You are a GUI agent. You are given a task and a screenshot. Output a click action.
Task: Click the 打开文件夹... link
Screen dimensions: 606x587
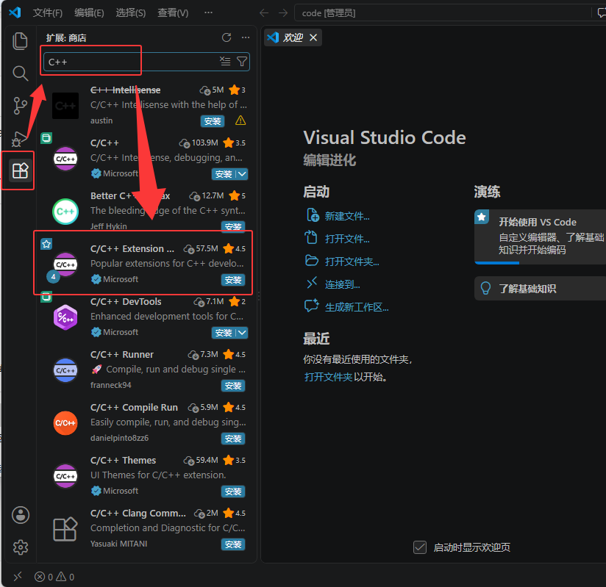click(x=352, y=262)
